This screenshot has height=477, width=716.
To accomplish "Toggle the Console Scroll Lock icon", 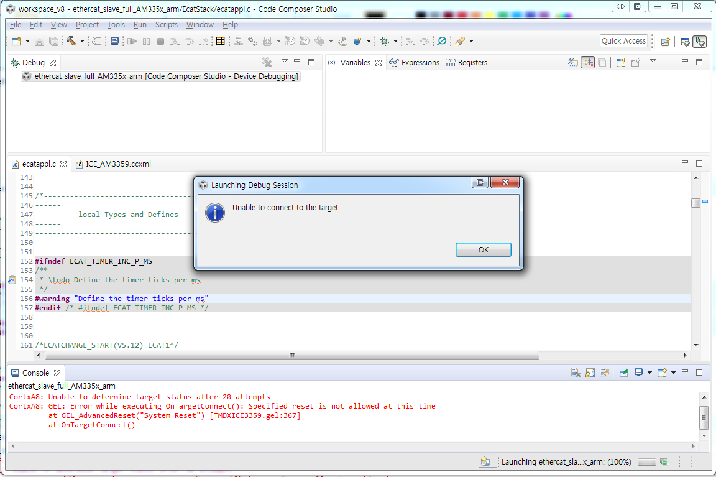I will (x=590, y=373).
